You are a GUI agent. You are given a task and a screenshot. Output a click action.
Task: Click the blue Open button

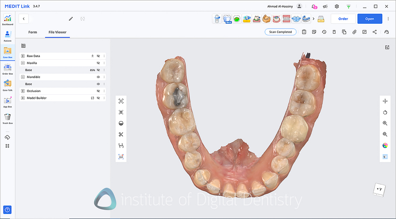(x=370, y=19)
